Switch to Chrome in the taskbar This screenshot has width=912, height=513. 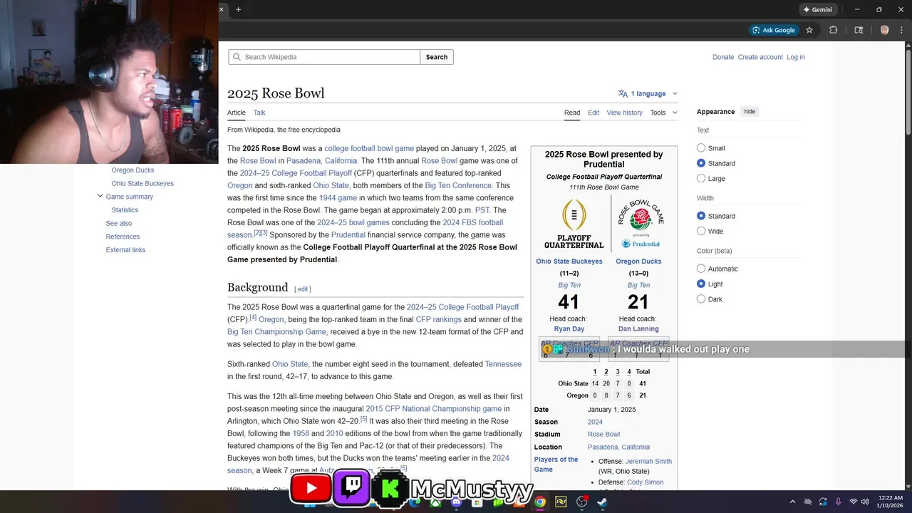click(x=540, y=502)
